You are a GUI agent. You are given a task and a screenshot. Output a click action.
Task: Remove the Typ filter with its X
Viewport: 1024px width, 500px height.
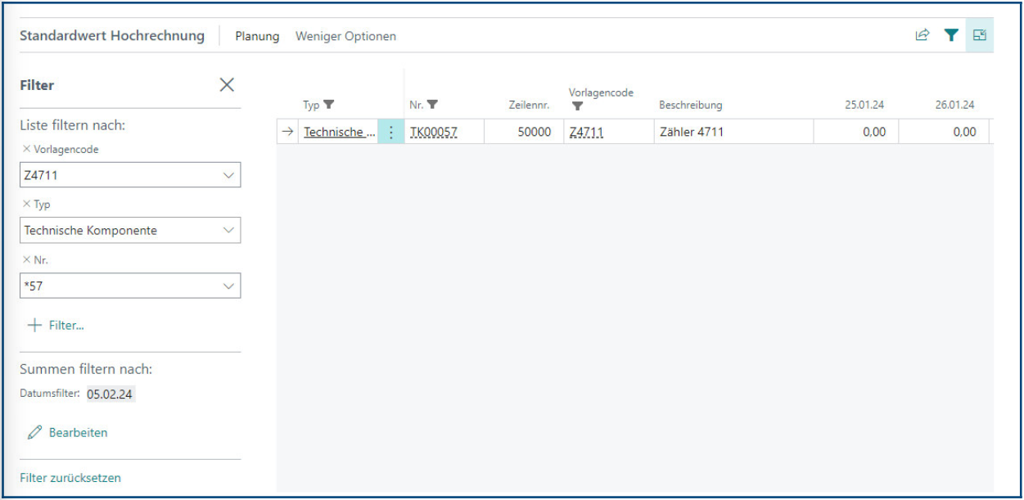point(26,205)
